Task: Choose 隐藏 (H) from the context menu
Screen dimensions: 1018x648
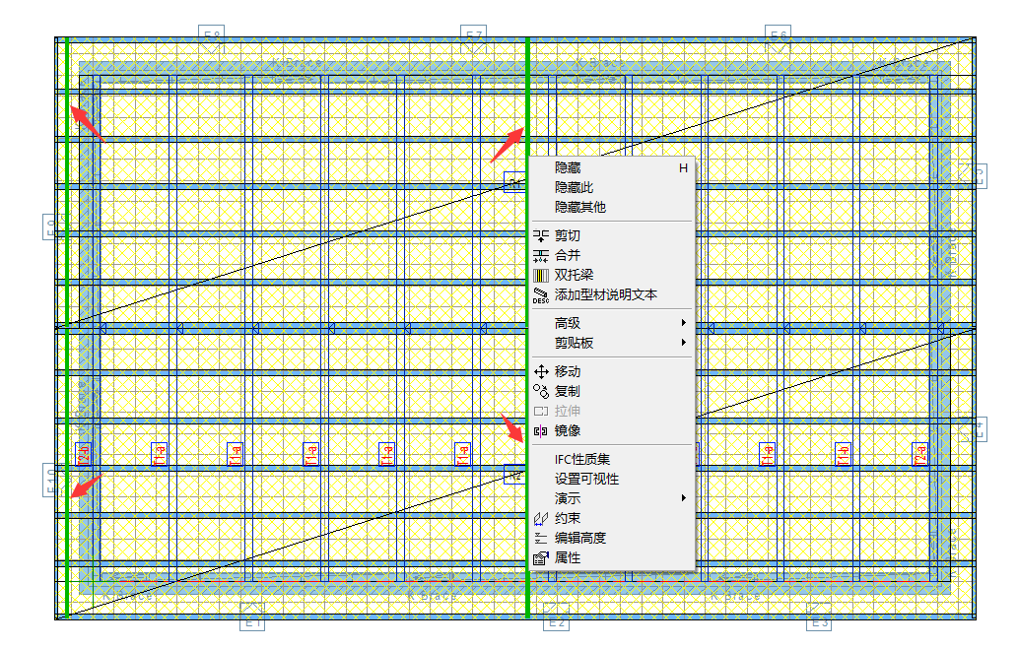Action: pos(613,168)
